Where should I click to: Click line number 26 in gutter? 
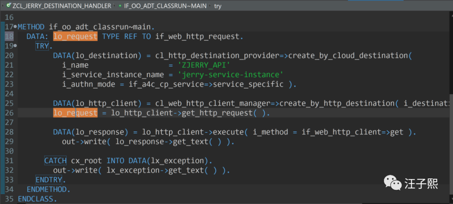point(9,113)
